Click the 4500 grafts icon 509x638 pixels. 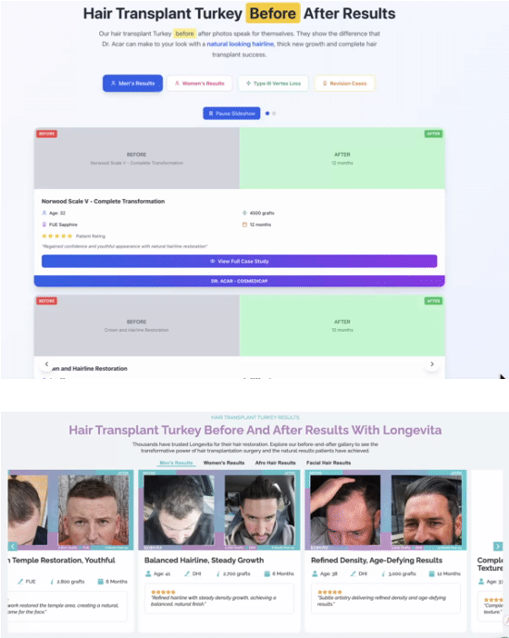click(x=245, y=213)
